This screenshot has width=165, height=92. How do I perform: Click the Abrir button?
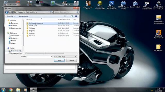tap(59, 60)
